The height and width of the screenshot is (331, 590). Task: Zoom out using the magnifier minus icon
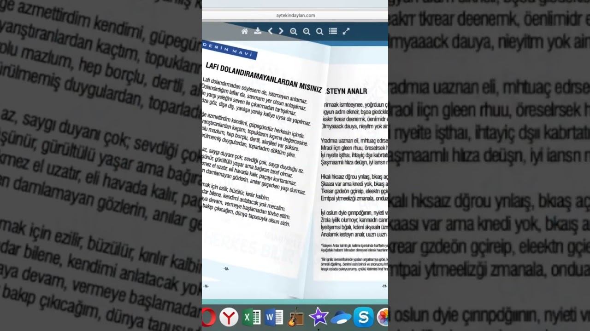click(307, 31)
